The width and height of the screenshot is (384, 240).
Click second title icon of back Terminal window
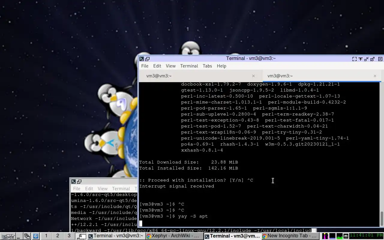pyautogui.click(x=79, y=181)
